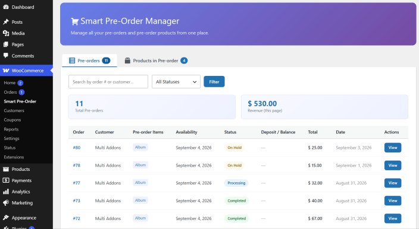Screen dimensions: 419x229
Task: Click Processing status badge for order #77
Action: tap(236, 183)
